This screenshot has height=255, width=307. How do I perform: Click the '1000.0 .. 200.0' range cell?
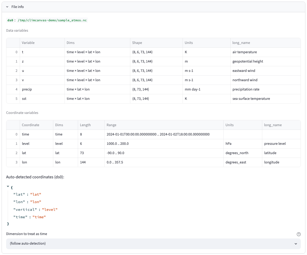pos(164,144)
